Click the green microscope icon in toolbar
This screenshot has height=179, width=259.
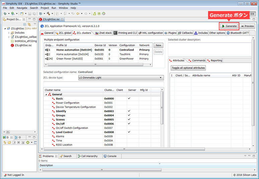point(94,13)
